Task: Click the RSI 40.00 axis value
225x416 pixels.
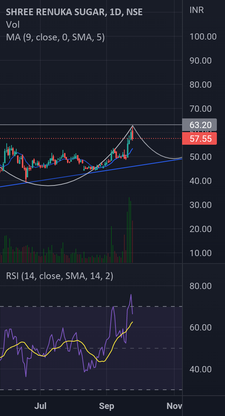Action: pyautogui.click(x=201, y=369)
